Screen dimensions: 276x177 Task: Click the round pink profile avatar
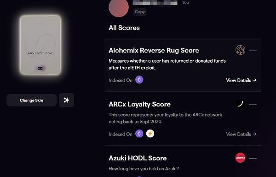point(119,8)
